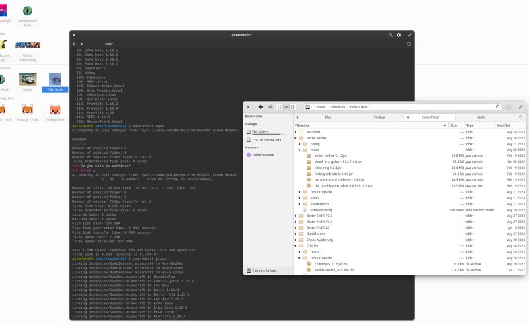Switch to the FoxNap tab
This screenshot has height=326, width=529.
pyautogui.click(x=379, y=117)
